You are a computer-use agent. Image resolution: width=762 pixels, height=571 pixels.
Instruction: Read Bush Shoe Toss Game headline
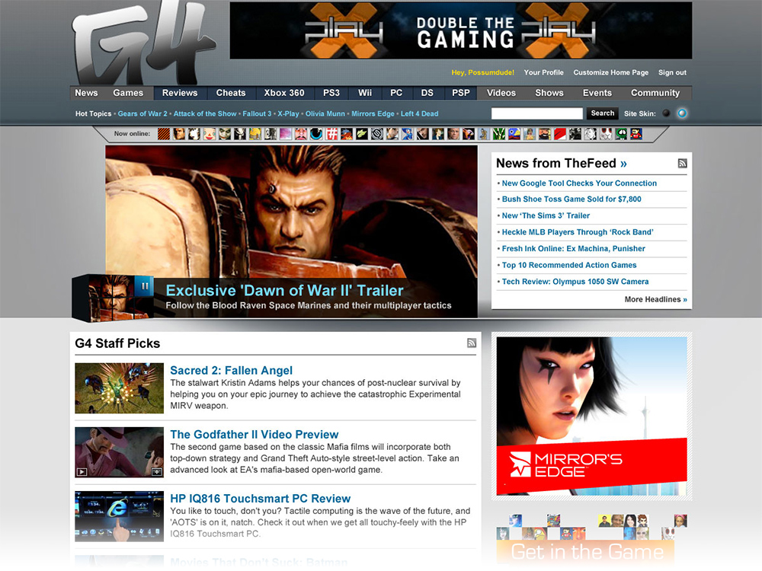571,199
